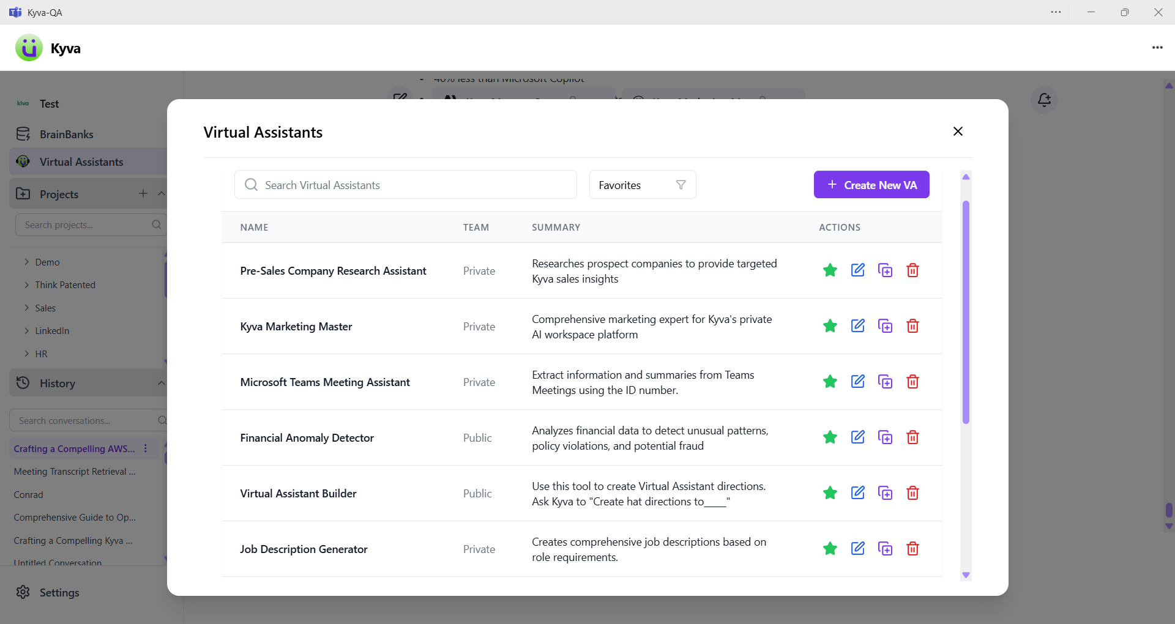Viewport: 1175px width, 624px height.
Task: Edit Microsoft Teams Meeting Assistant
Action: 858,382
